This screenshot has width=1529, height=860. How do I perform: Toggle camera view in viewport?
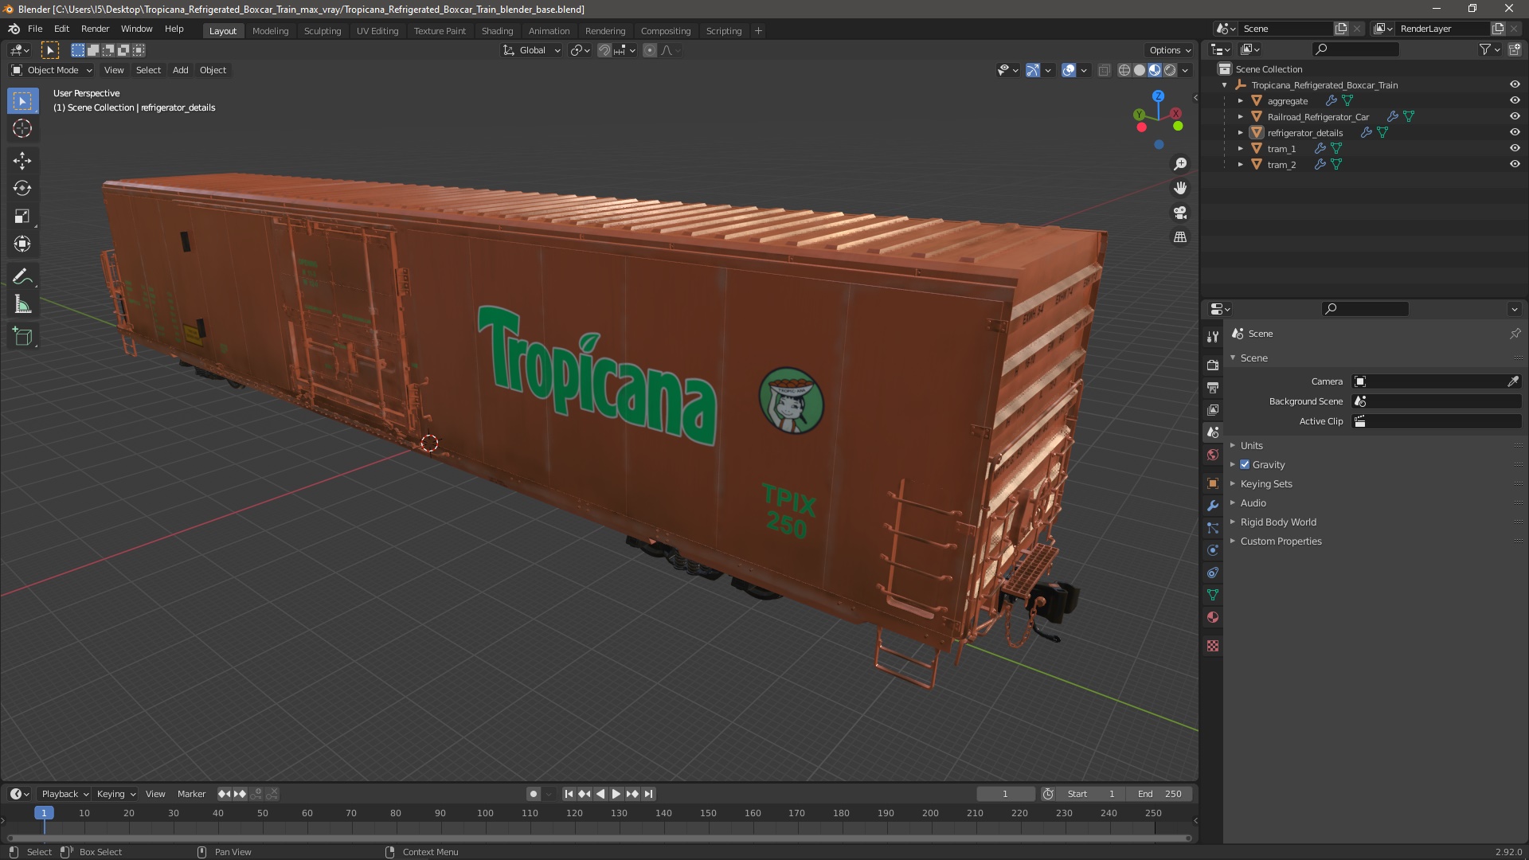pos(1180,213)
